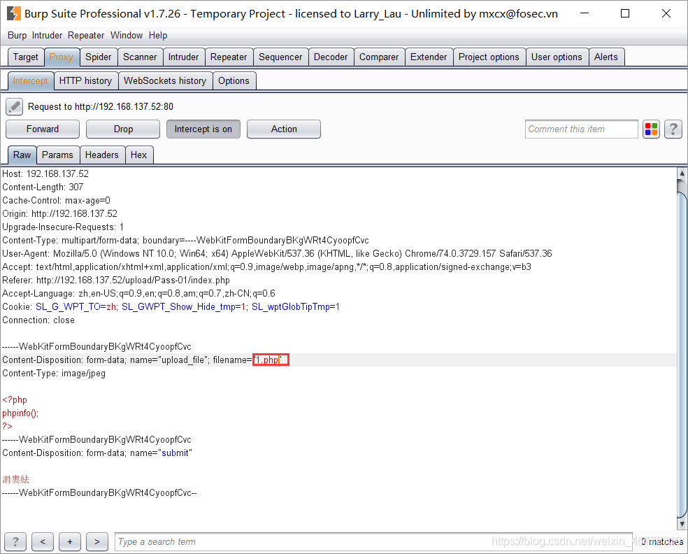Switch to the Hex view tab
This screenshot has width=688, height=554.
pos(138,155)
